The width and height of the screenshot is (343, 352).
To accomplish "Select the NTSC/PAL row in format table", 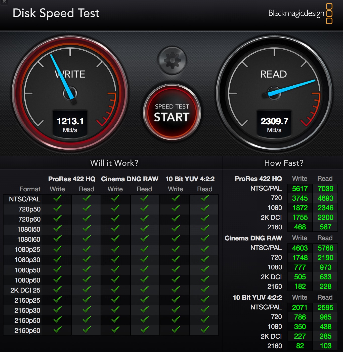I will click(111, 199).
